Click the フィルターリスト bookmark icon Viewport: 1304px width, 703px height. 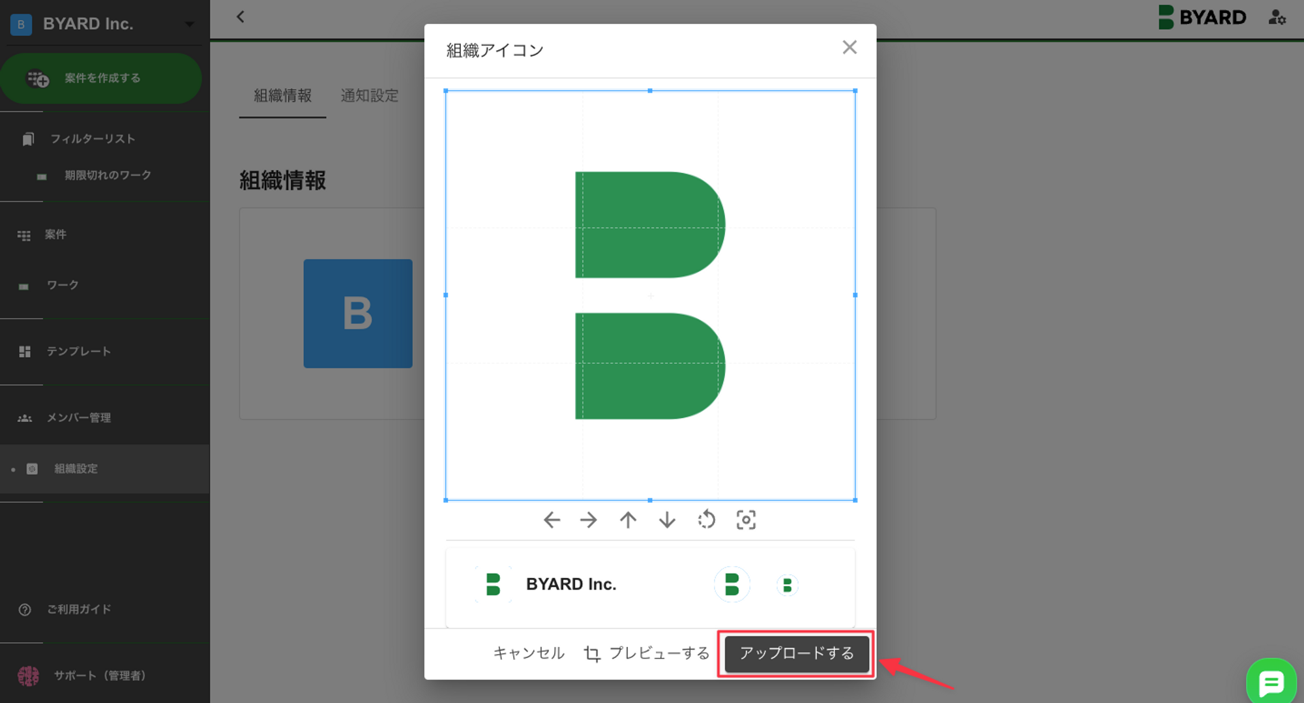[27, 140]
